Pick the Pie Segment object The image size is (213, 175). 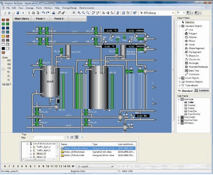tap(194, 52)
